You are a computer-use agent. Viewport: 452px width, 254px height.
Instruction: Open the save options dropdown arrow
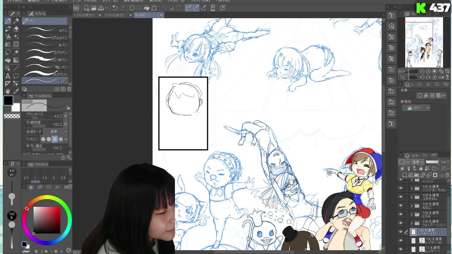tap(106, 8)
